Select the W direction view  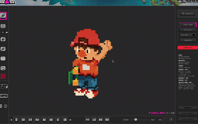coord(30,120)
